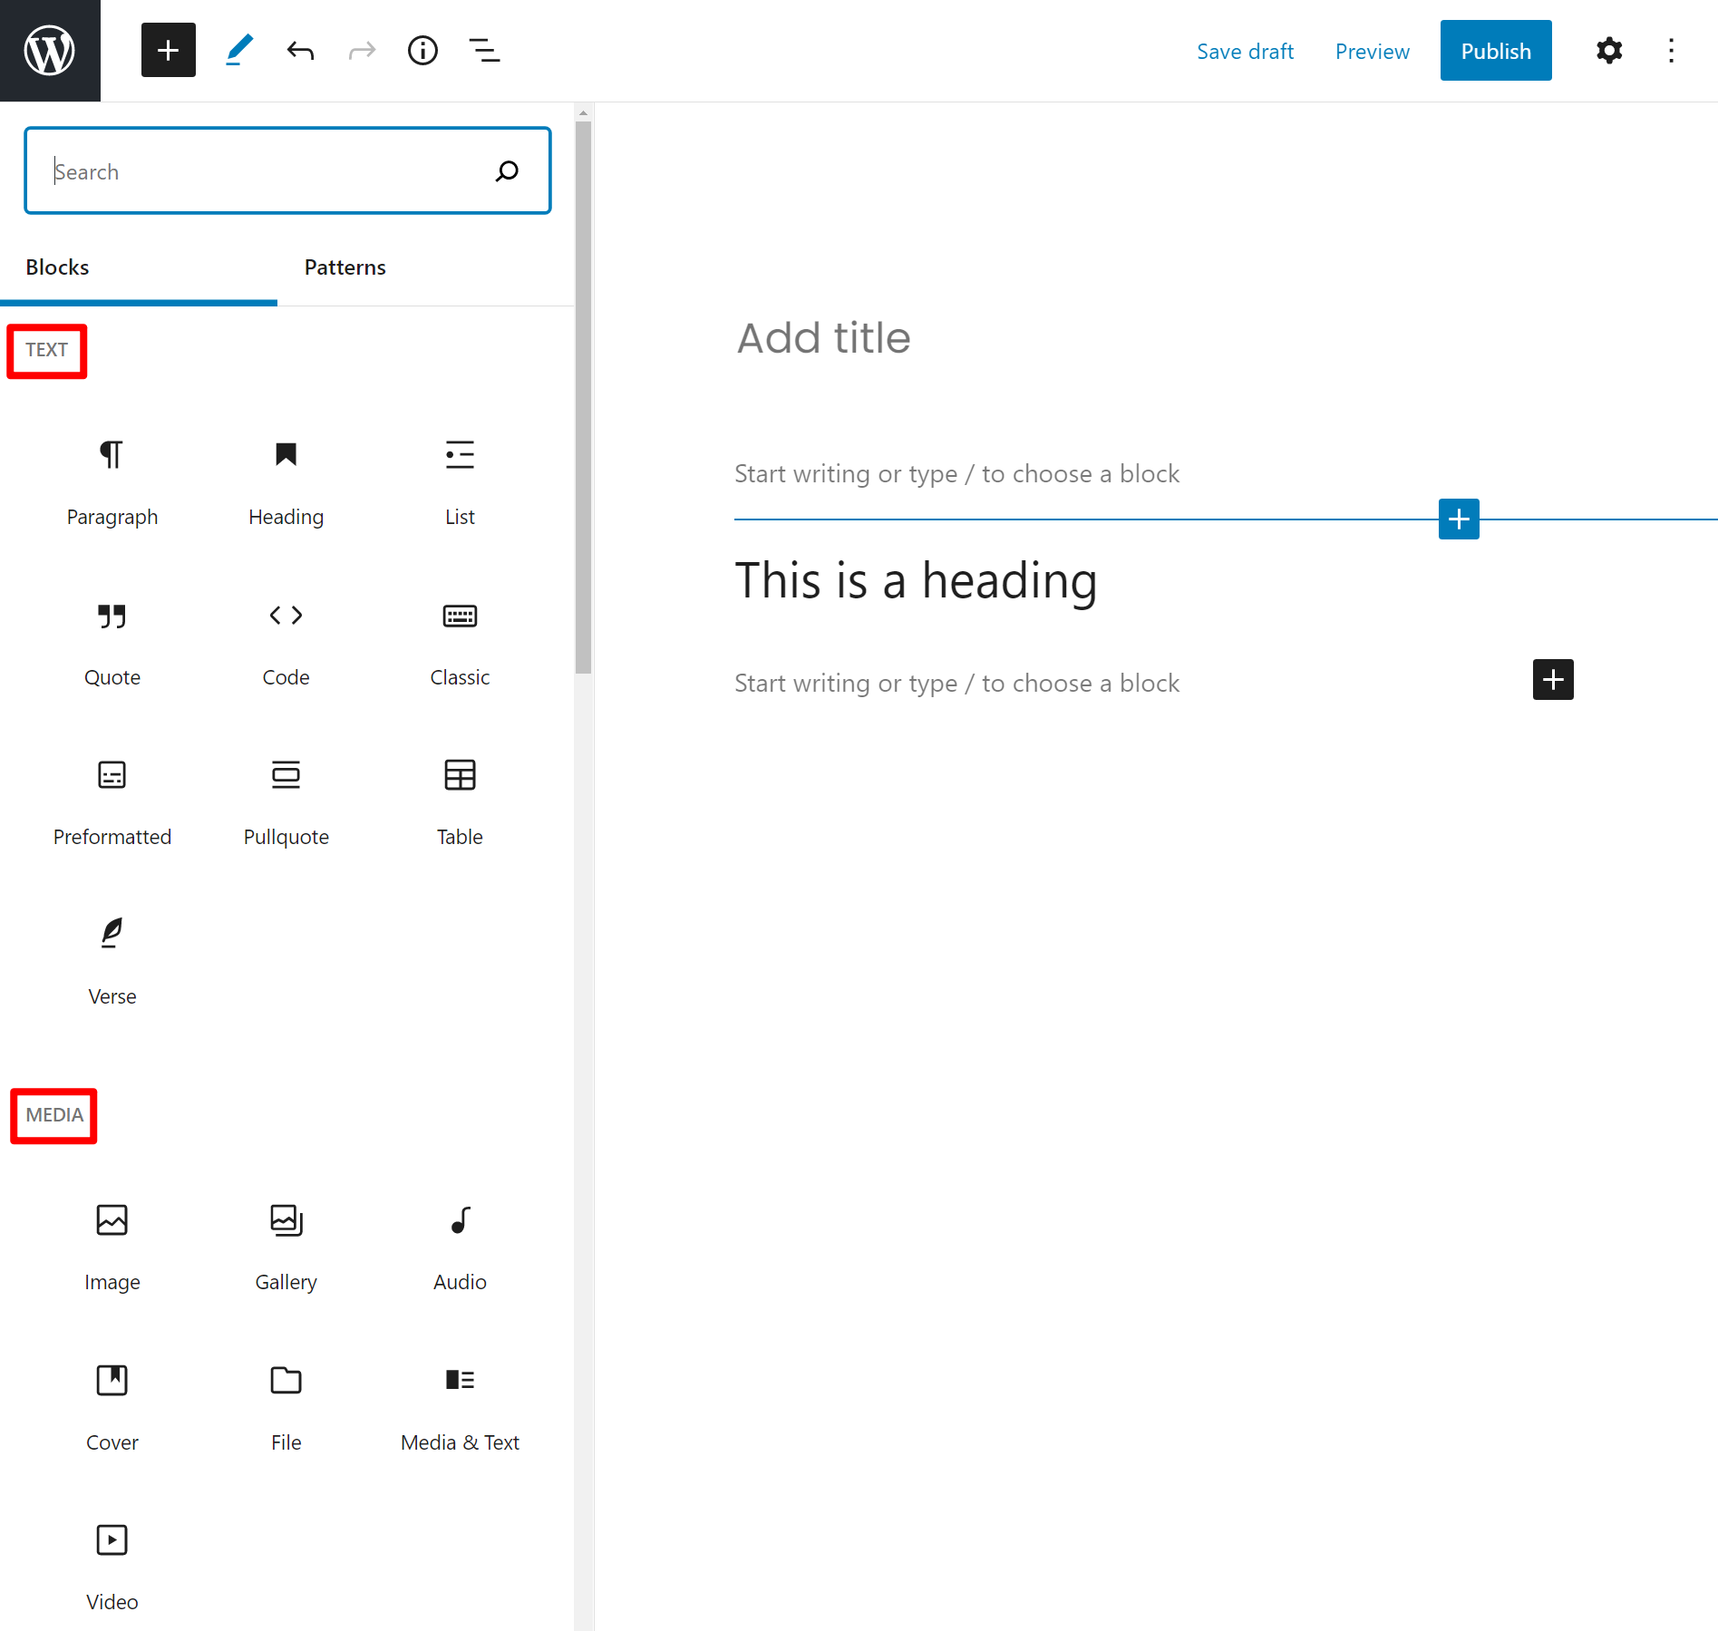The image size is (1718, 1631).
Task: Click Save draft link
Action: [1245, 52]
